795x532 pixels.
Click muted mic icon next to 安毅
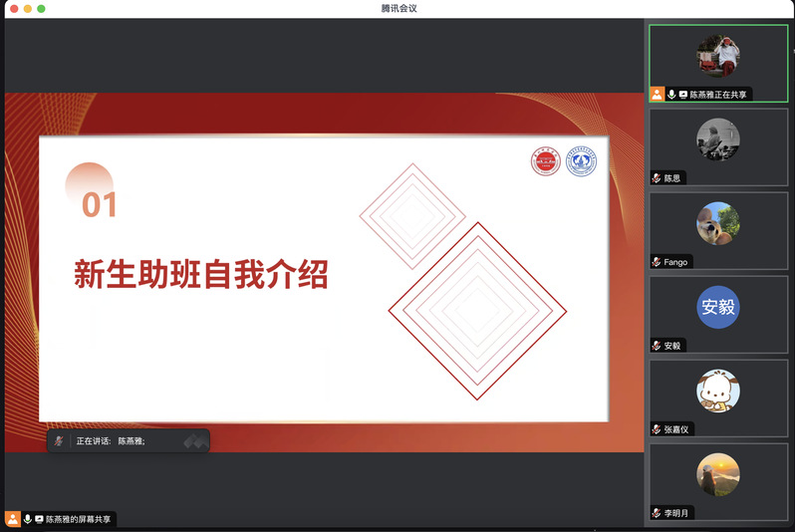pos(657,346)
